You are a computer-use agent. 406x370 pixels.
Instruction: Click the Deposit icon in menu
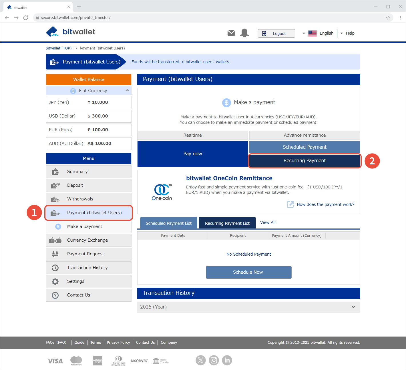(x=55, y=185)
